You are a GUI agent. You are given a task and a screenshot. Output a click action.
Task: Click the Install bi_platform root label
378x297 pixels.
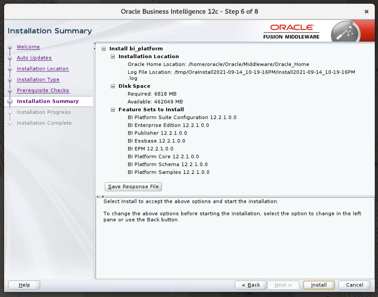click(x=136, y=49)
